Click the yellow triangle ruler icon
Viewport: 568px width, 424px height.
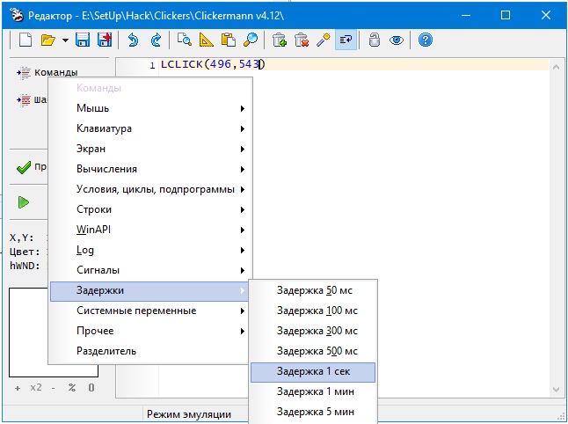(x=207, y=40)
